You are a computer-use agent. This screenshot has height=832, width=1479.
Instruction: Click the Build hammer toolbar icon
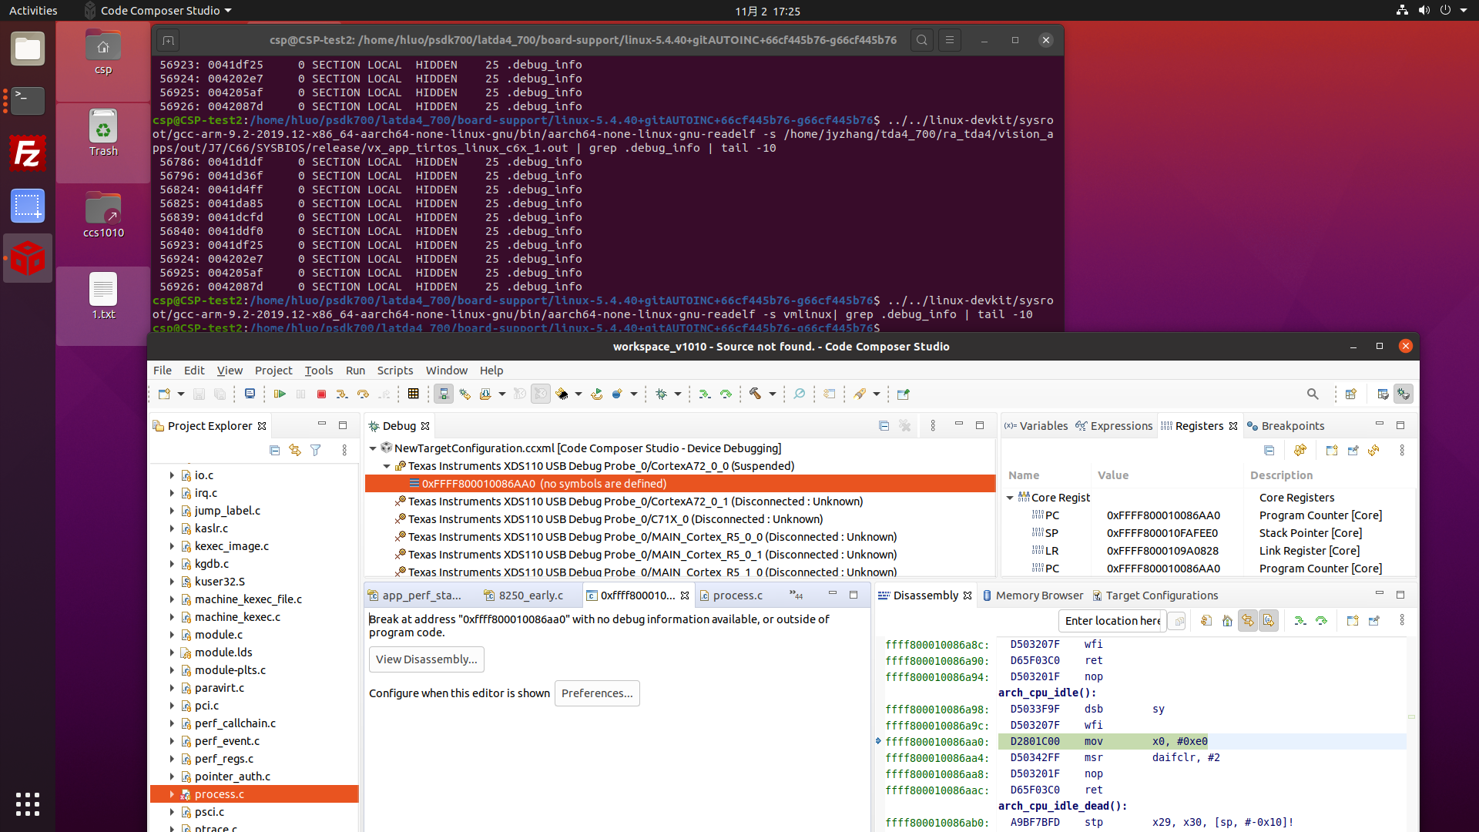click(755, 394)
